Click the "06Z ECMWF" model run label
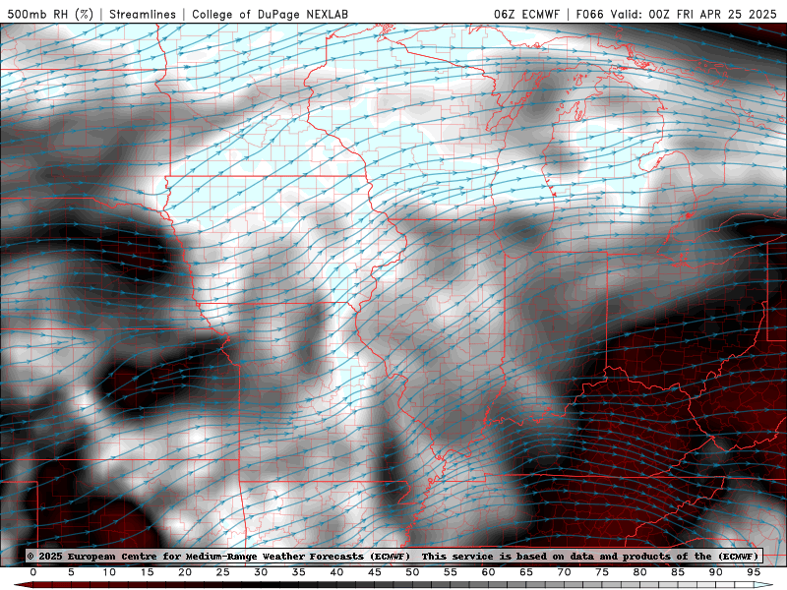Viewport: 787px width, 590px height. (x=526, y=14)
